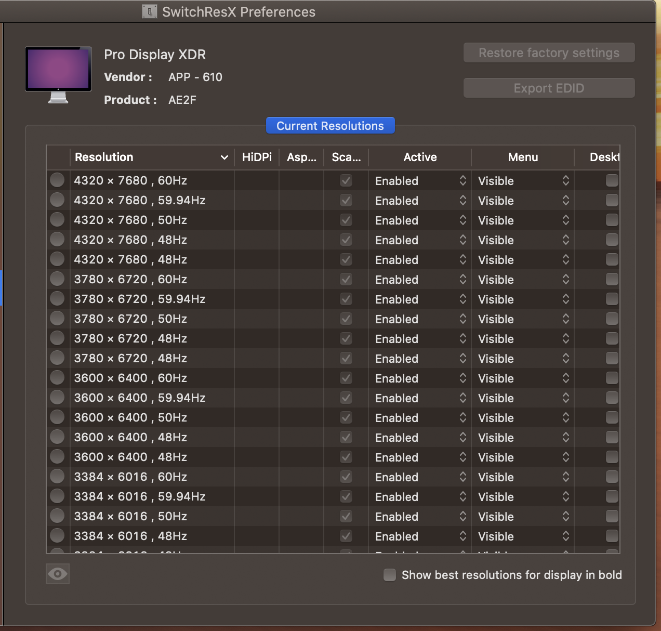Click Restore factory settings button

[x=549, y=52]
